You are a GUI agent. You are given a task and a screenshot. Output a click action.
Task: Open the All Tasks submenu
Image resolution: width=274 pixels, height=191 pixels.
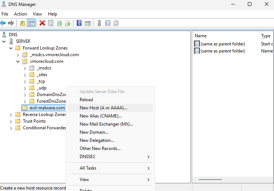[110, 168]
